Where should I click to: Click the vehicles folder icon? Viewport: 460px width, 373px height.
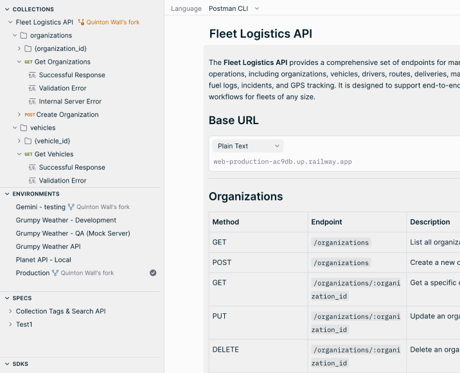click(24, 128)
